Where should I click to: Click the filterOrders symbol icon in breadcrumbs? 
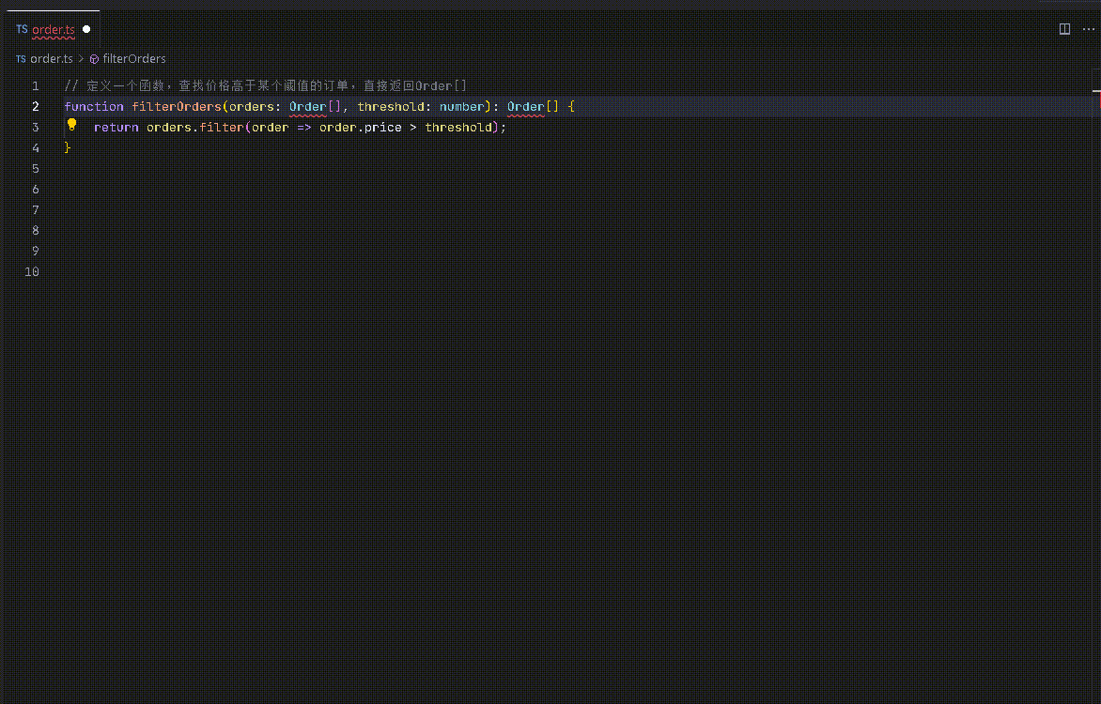pyautogui.click(x=94, y=59)
